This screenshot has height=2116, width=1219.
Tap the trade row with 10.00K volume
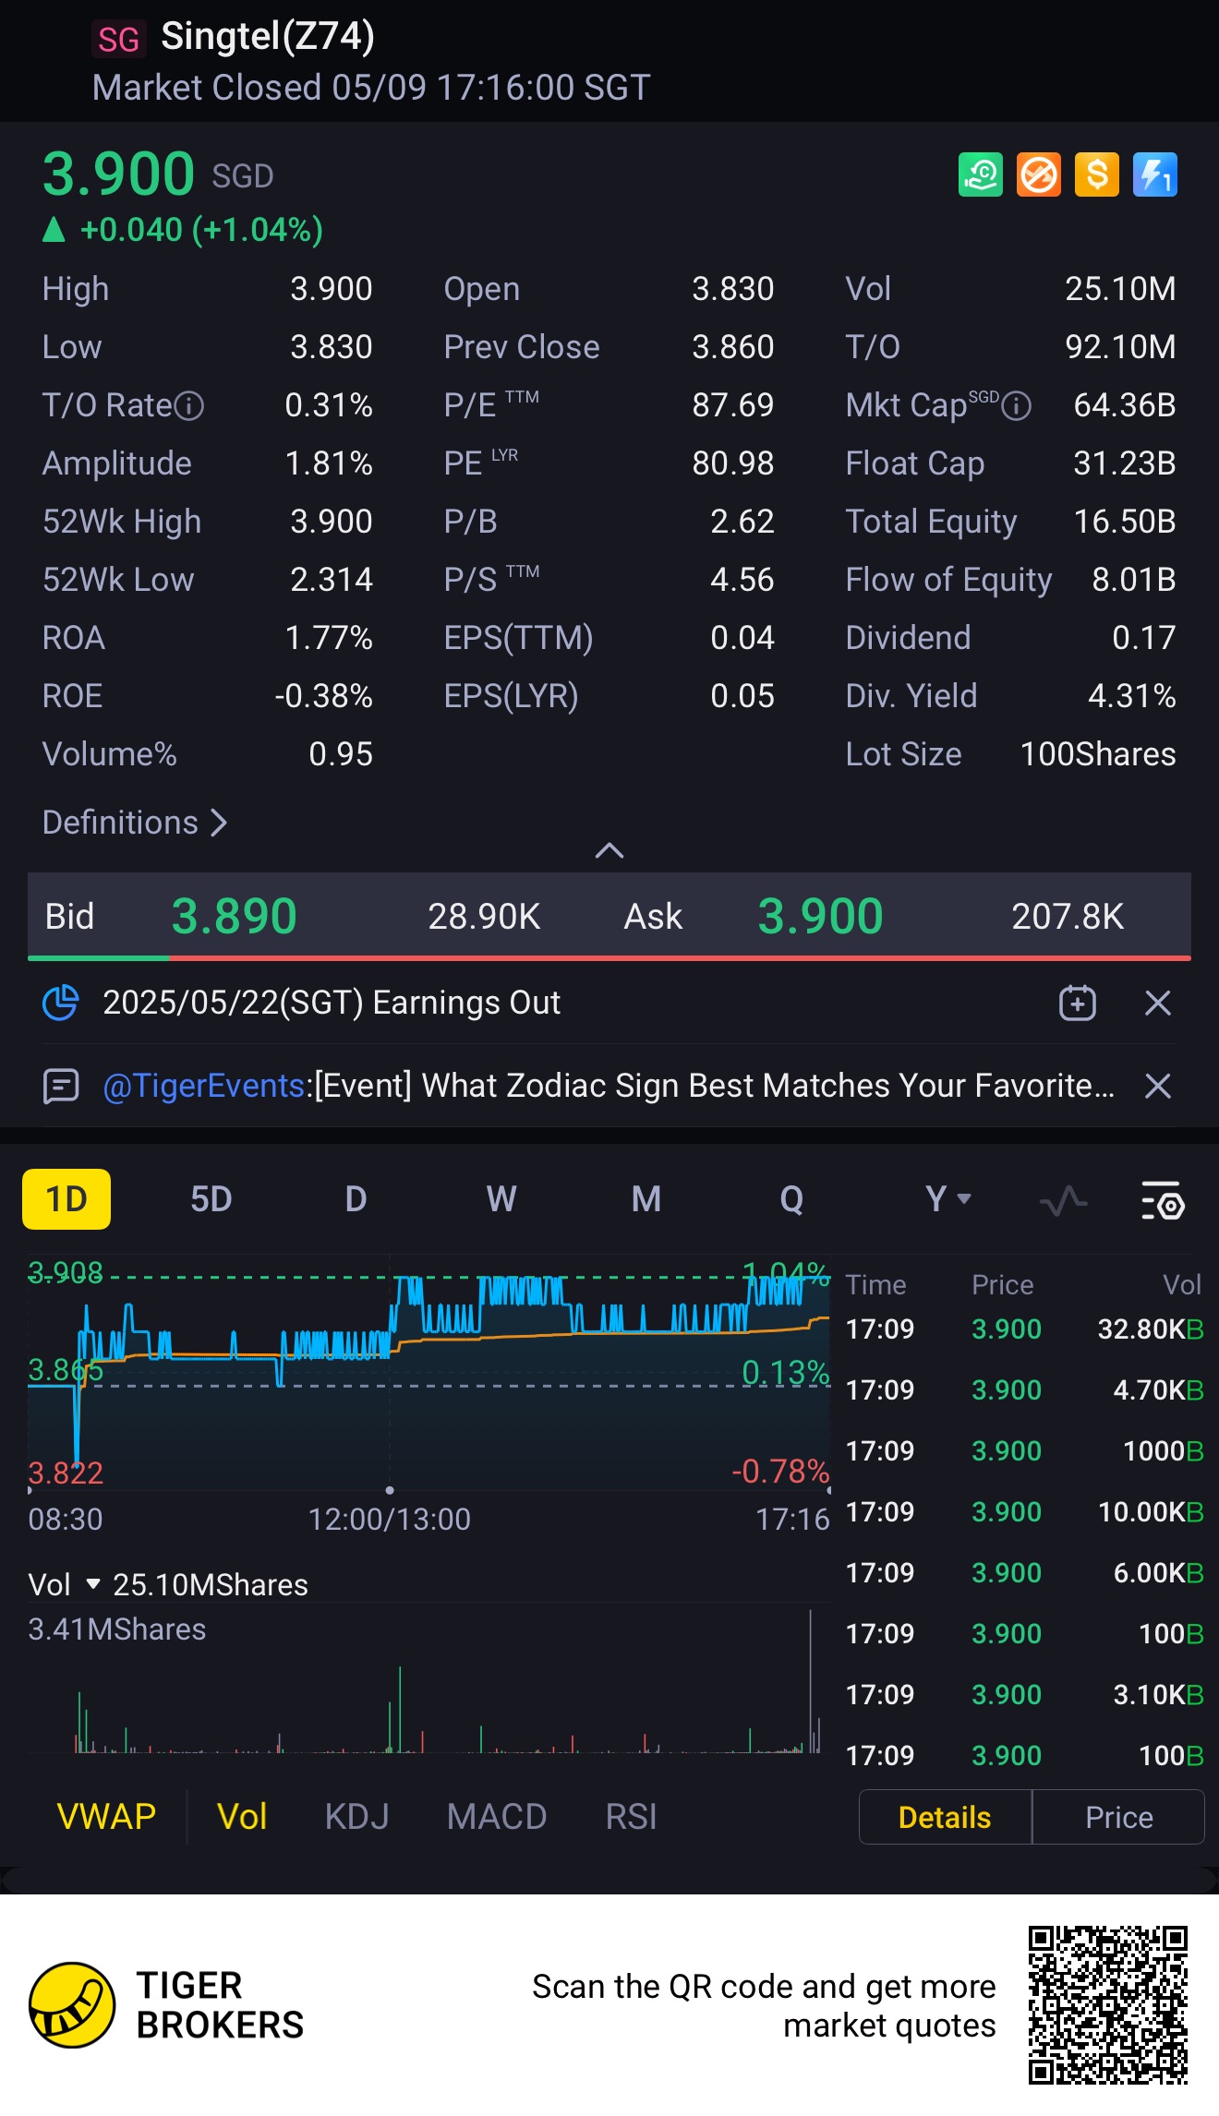(1025, 1512)
